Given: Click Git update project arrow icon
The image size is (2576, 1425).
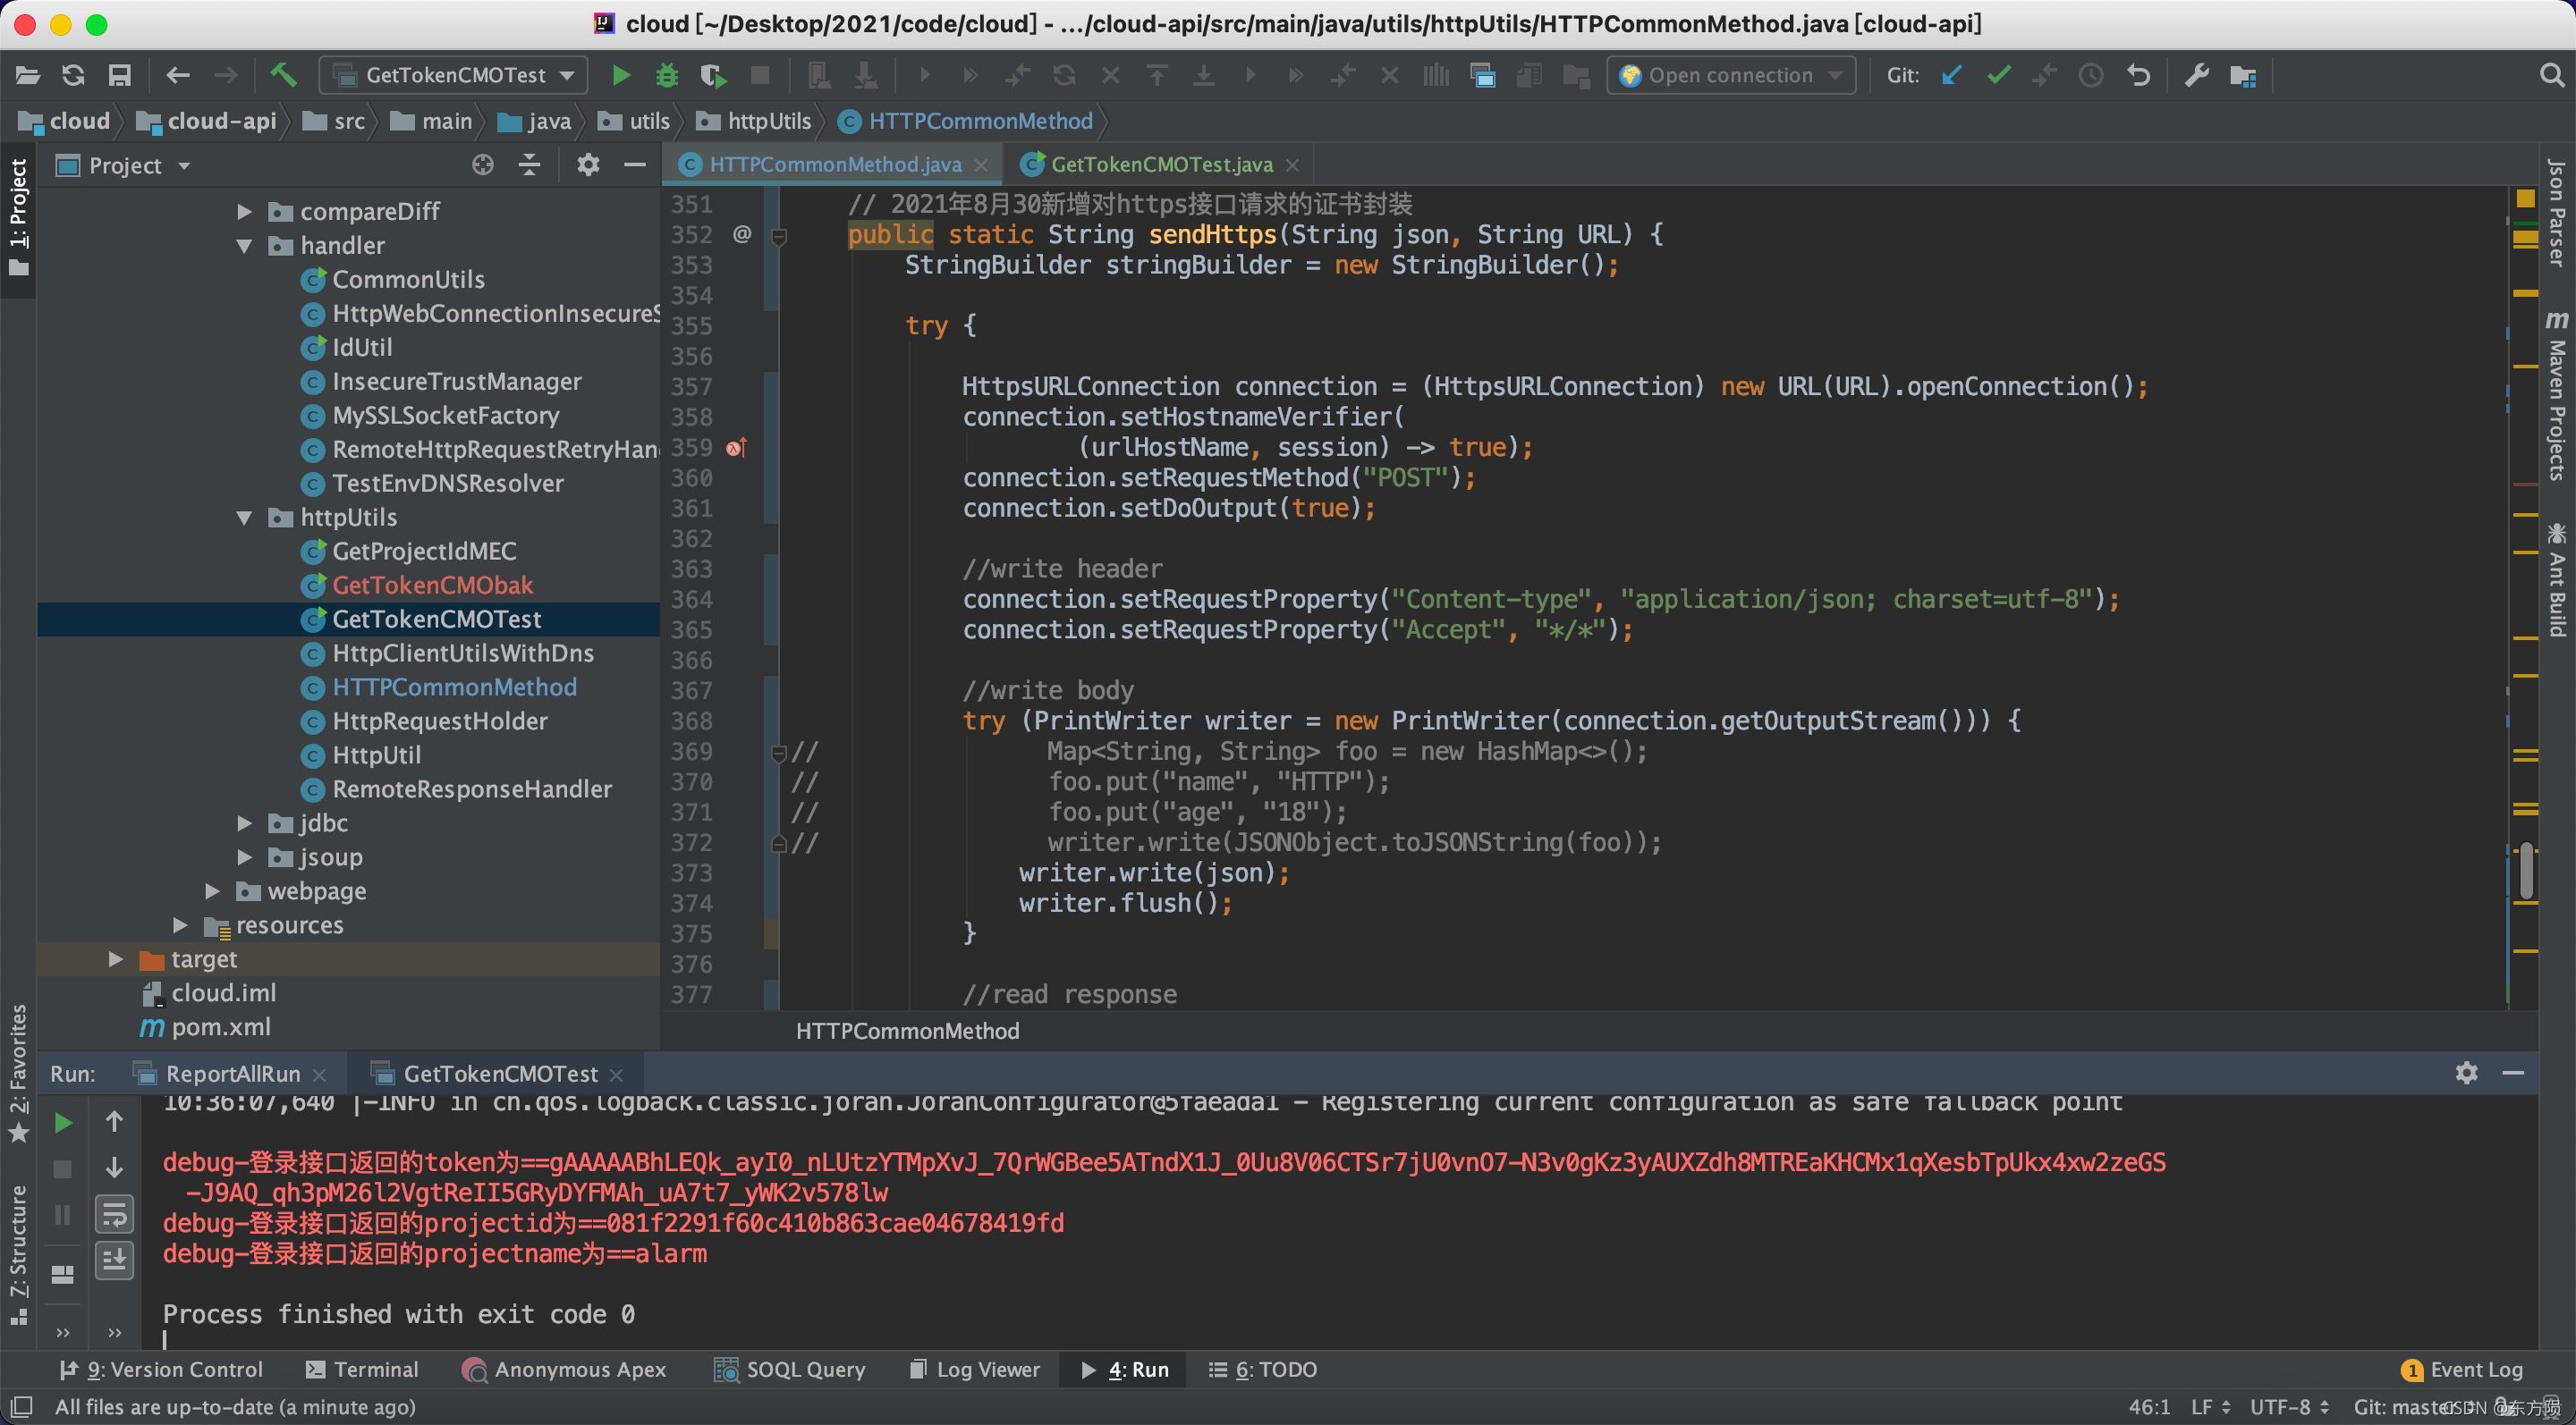Looking at the screenshot, I should point(1951,75).
